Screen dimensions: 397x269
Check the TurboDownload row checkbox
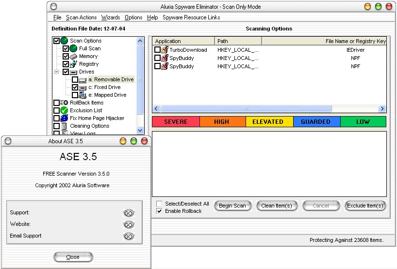pos(157,49)
